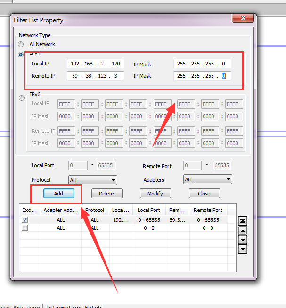Open the Protocol dropdown
Image resolution: width=286 pixels, height=308 pixels.
(x=93, y=180)
